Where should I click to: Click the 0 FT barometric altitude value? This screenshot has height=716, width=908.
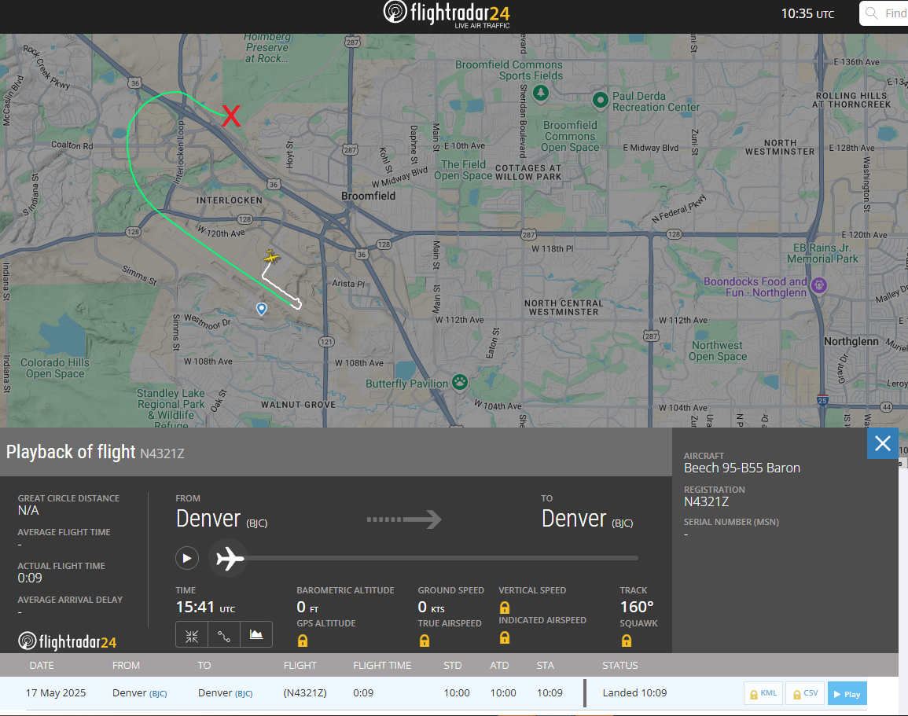pyautogui.click(x=307, y=608)
